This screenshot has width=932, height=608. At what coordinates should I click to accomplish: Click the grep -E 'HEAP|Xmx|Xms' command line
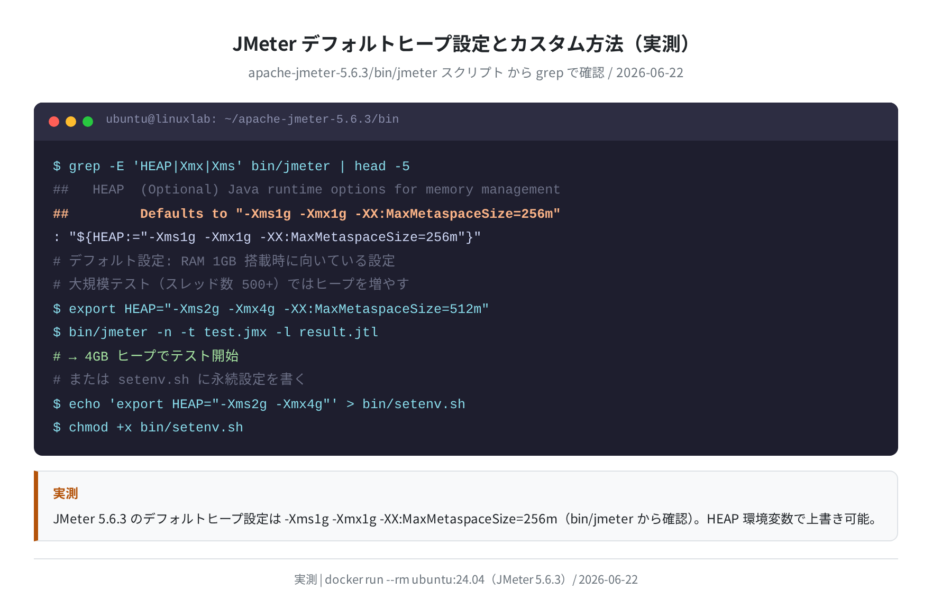pyautogui.click(x=231, y=167)
